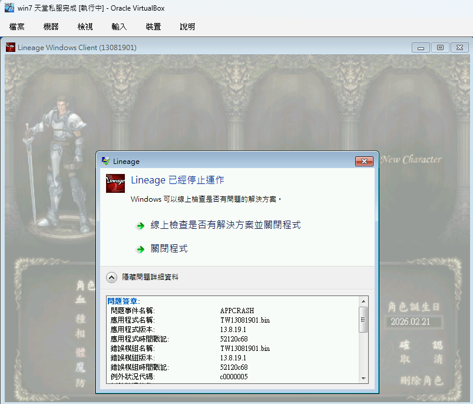Open the 檢視 menu
473x404 pixels.
click(x=85, y=27)
